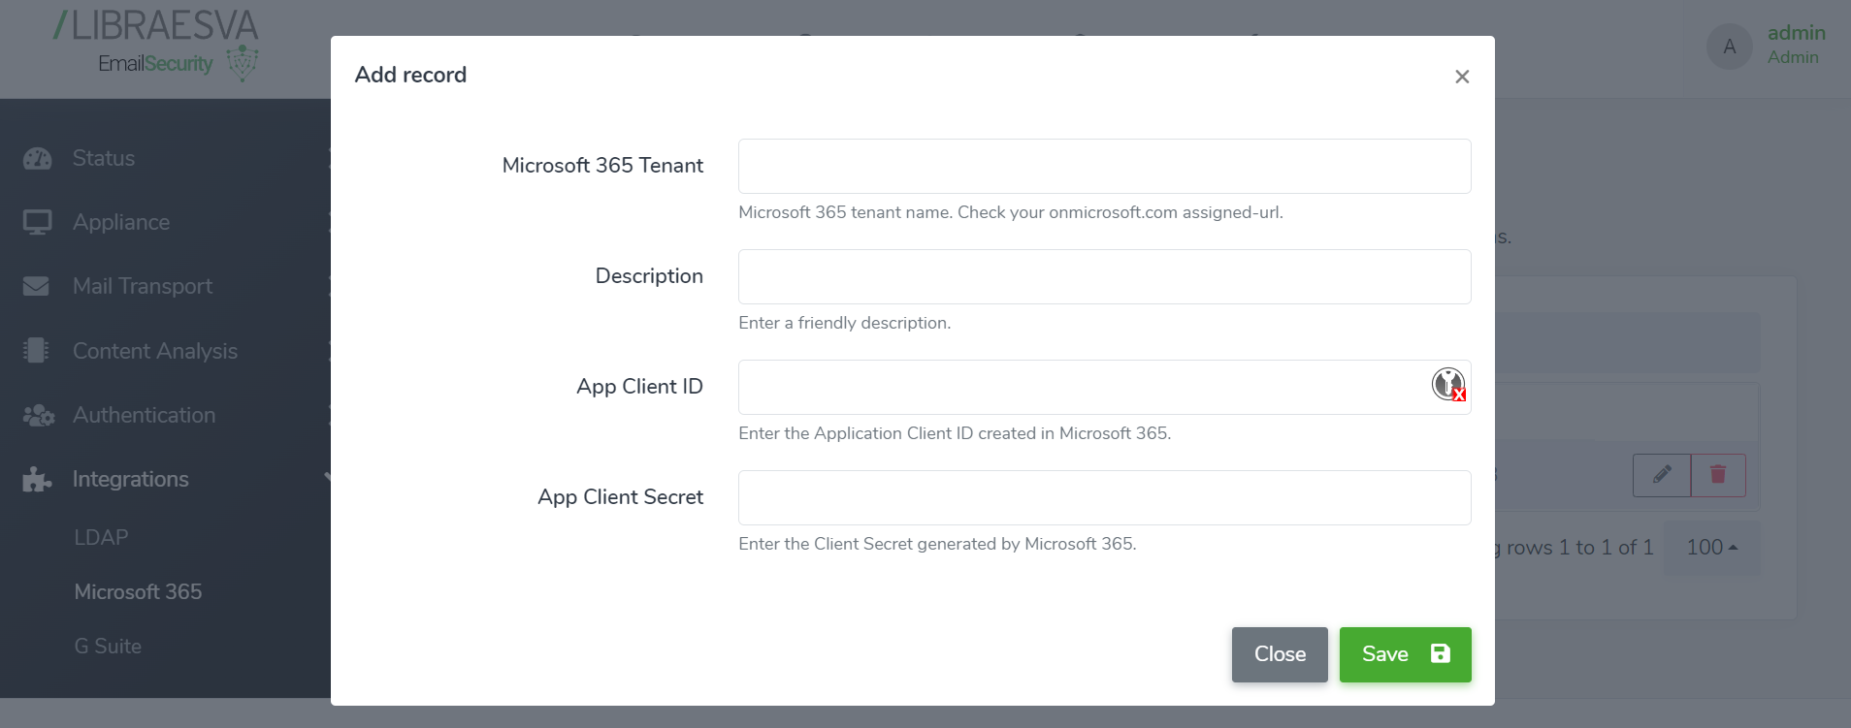The image size is (1851, 728).
Task: Click the 'App Client ID' field label
Action: point(639,387)
